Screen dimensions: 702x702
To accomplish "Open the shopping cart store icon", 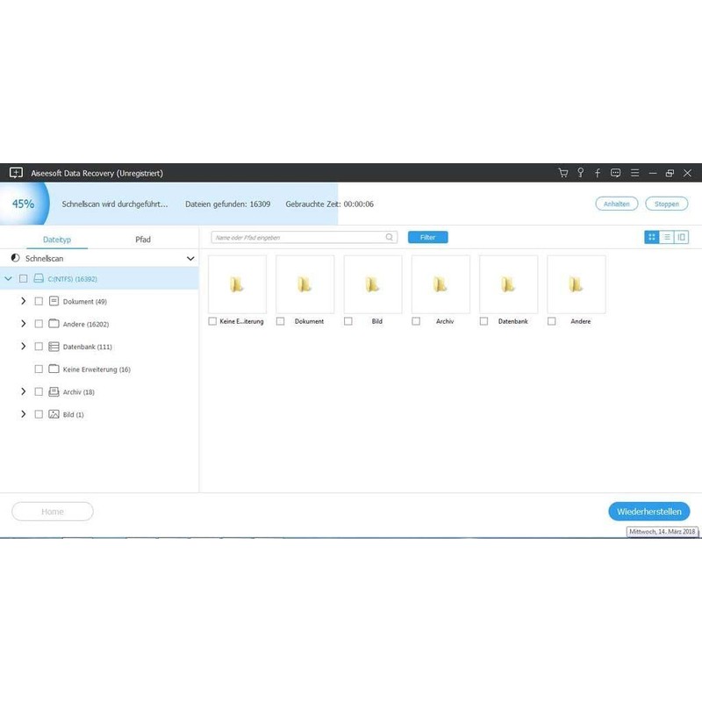I will coord(563,173).
